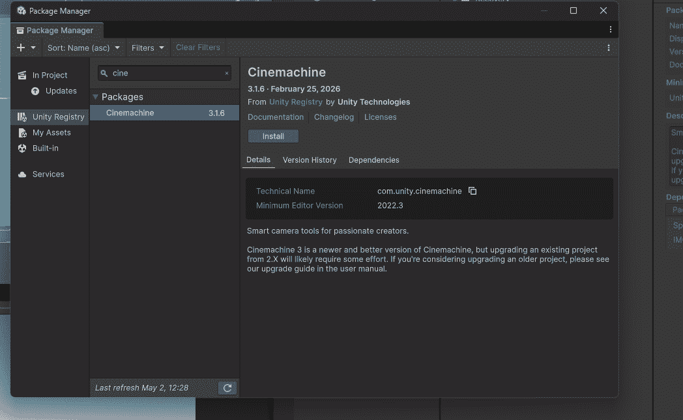
Task: Click the search field containing cine
Action: (164, 73)
